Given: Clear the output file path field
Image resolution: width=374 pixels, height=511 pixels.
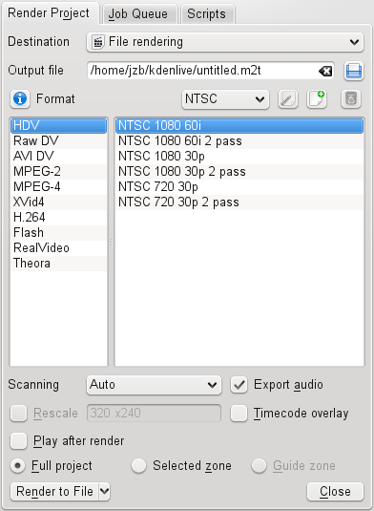Looking at the screenshot, I should pos(325,71).
